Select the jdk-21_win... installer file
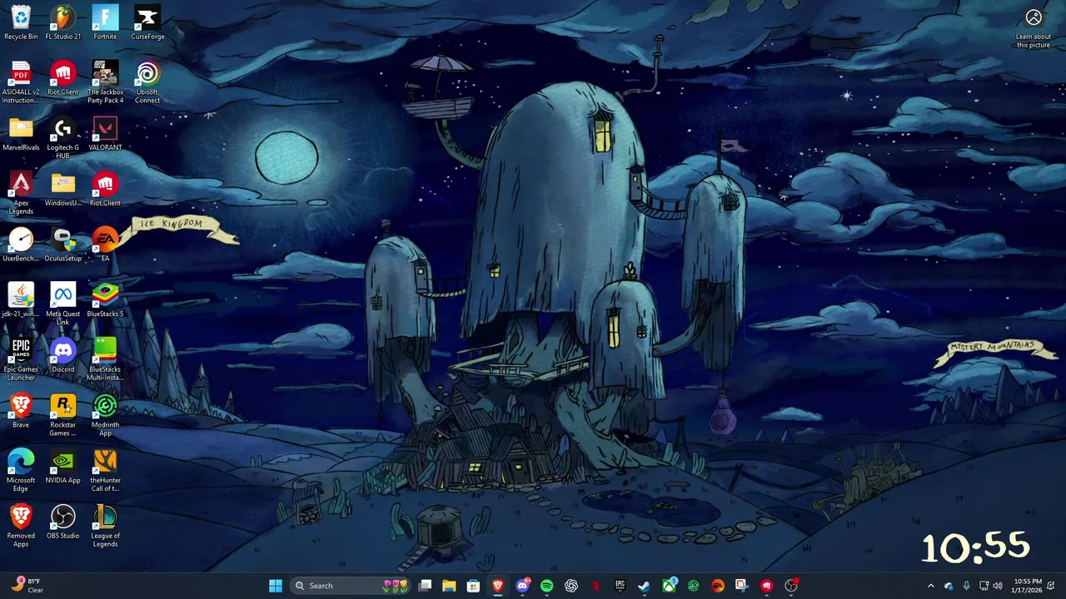 pyautogui.click(x=21, y=300)
